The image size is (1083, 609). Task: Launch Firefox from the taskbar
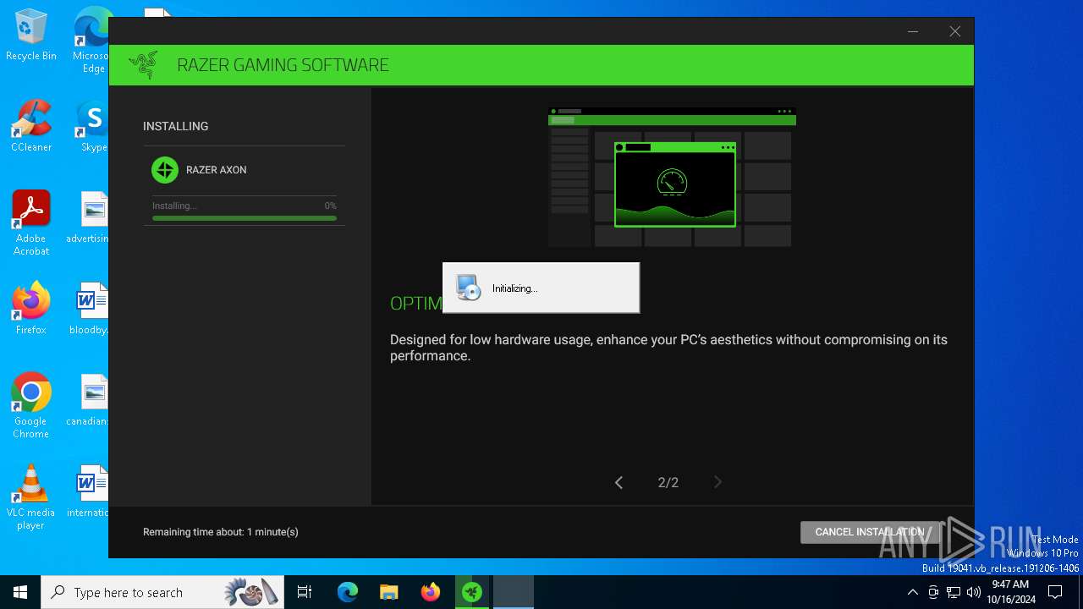(431, 592)
